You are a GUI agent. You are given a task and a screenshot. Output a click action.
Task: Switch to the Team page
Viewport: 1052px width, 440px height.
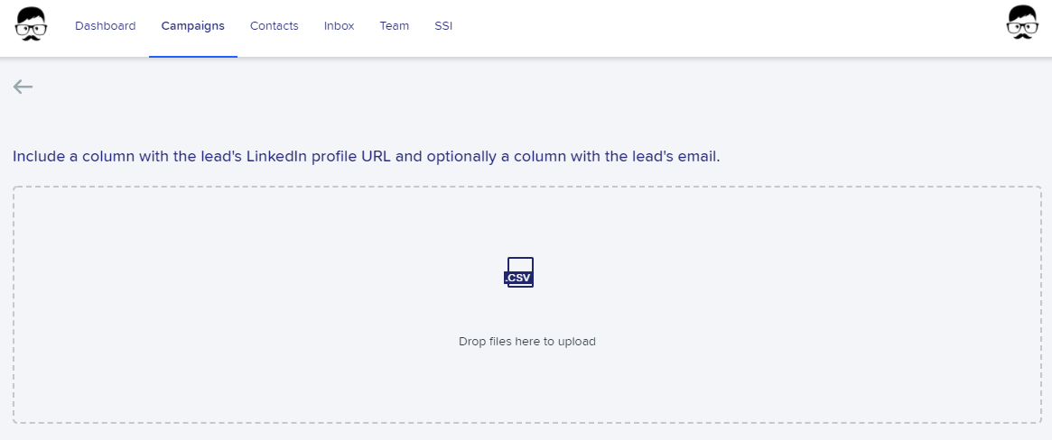395,26
